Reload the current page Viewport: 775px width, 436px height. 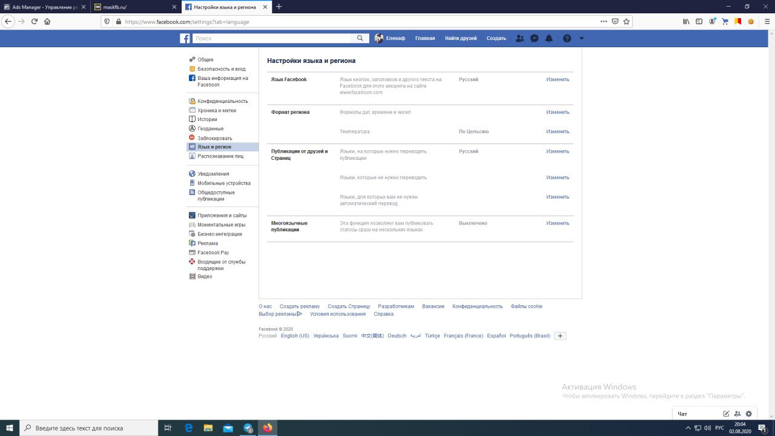(35, 21)
